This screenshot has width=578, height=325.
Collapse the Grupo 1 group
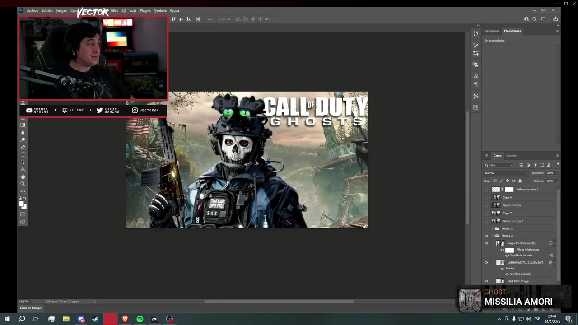(492, 236)
